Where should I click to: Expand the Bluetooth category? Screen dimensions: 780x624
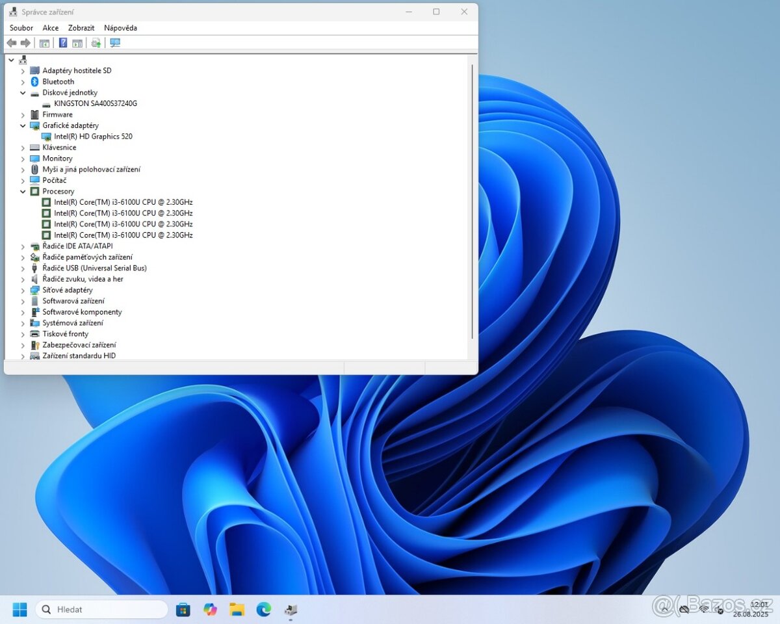(x=23, y=82)
